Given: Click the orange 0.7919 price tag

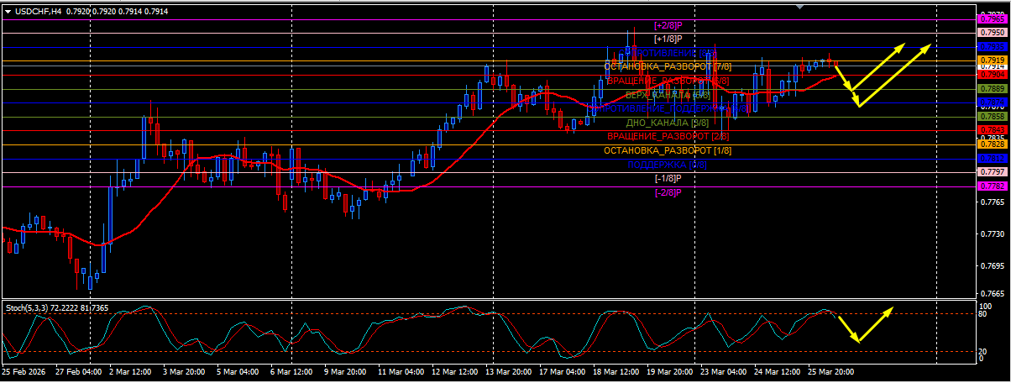Looking at the screenshot, I should pyautogui.click(x=992, y=60).
